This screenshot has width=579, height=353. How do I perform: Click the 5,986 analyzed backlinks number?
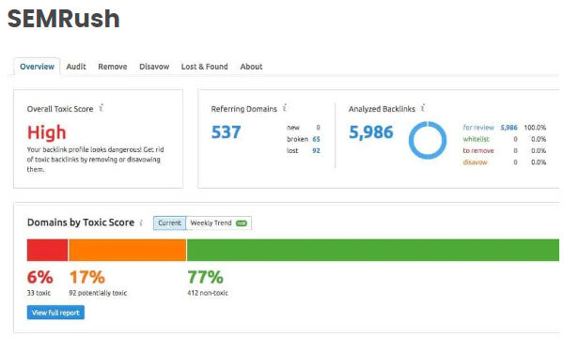click(x=371, y=132)
